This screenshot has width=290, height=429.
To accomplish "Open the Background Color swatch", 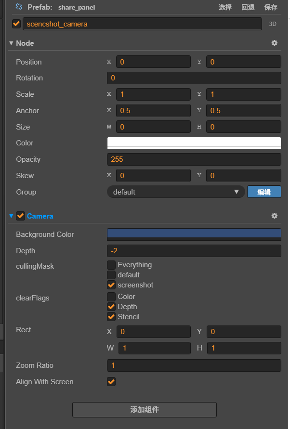I will (x=194, y=234).
